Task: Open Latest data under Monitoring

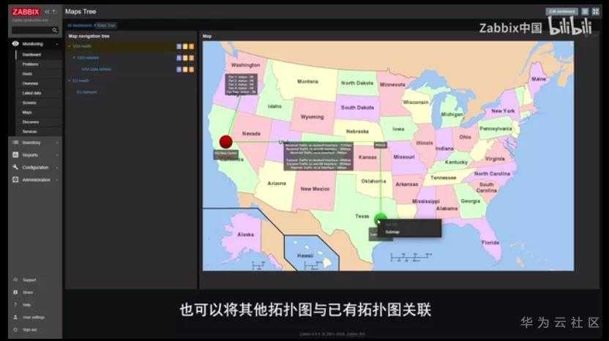Action: [32, 93]
